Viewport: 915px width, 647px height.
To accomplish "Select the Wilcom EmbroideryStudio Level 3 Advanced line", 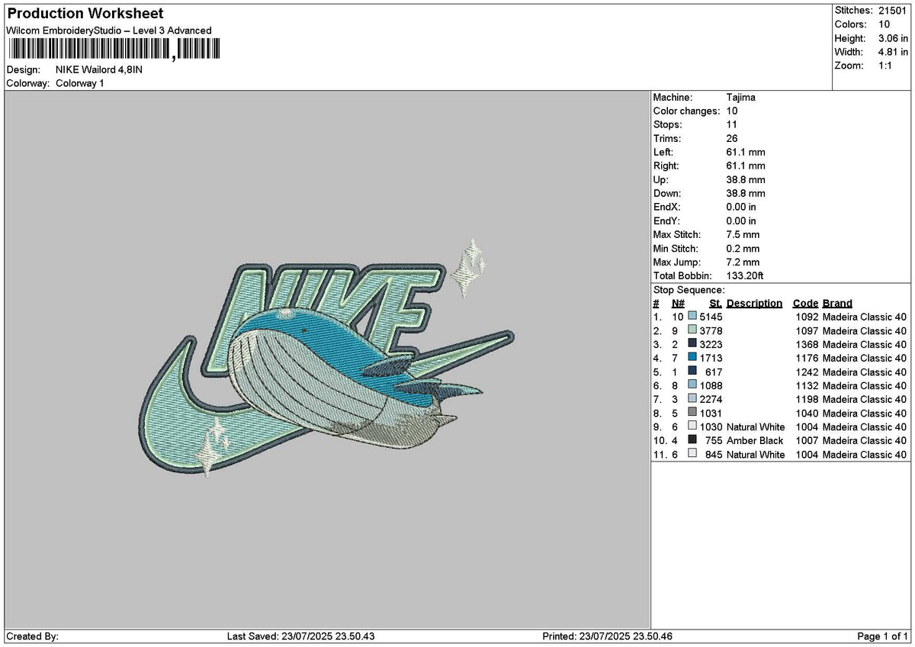I will (x=109, y=31).
